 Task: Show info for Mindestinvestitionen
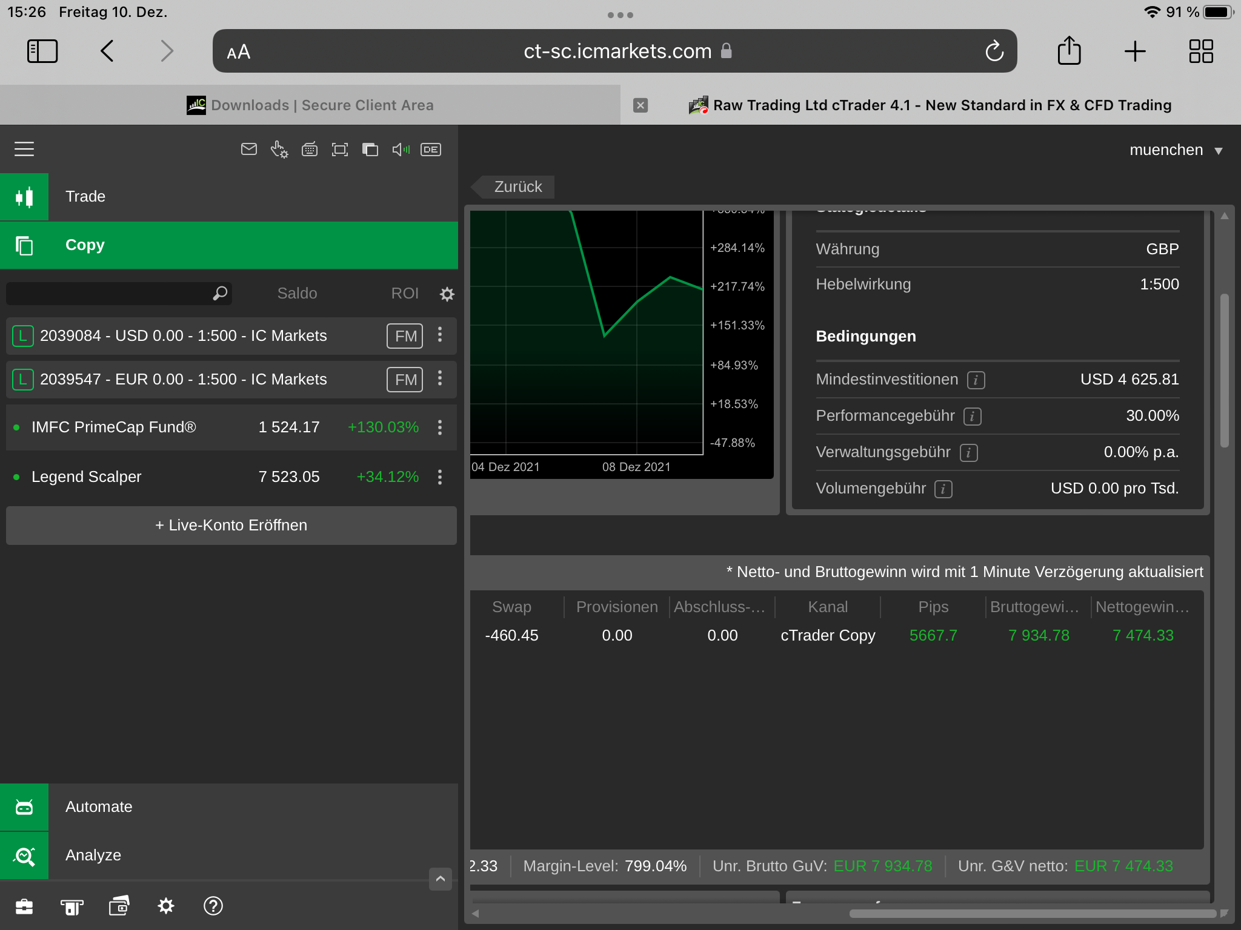(976, 380)
